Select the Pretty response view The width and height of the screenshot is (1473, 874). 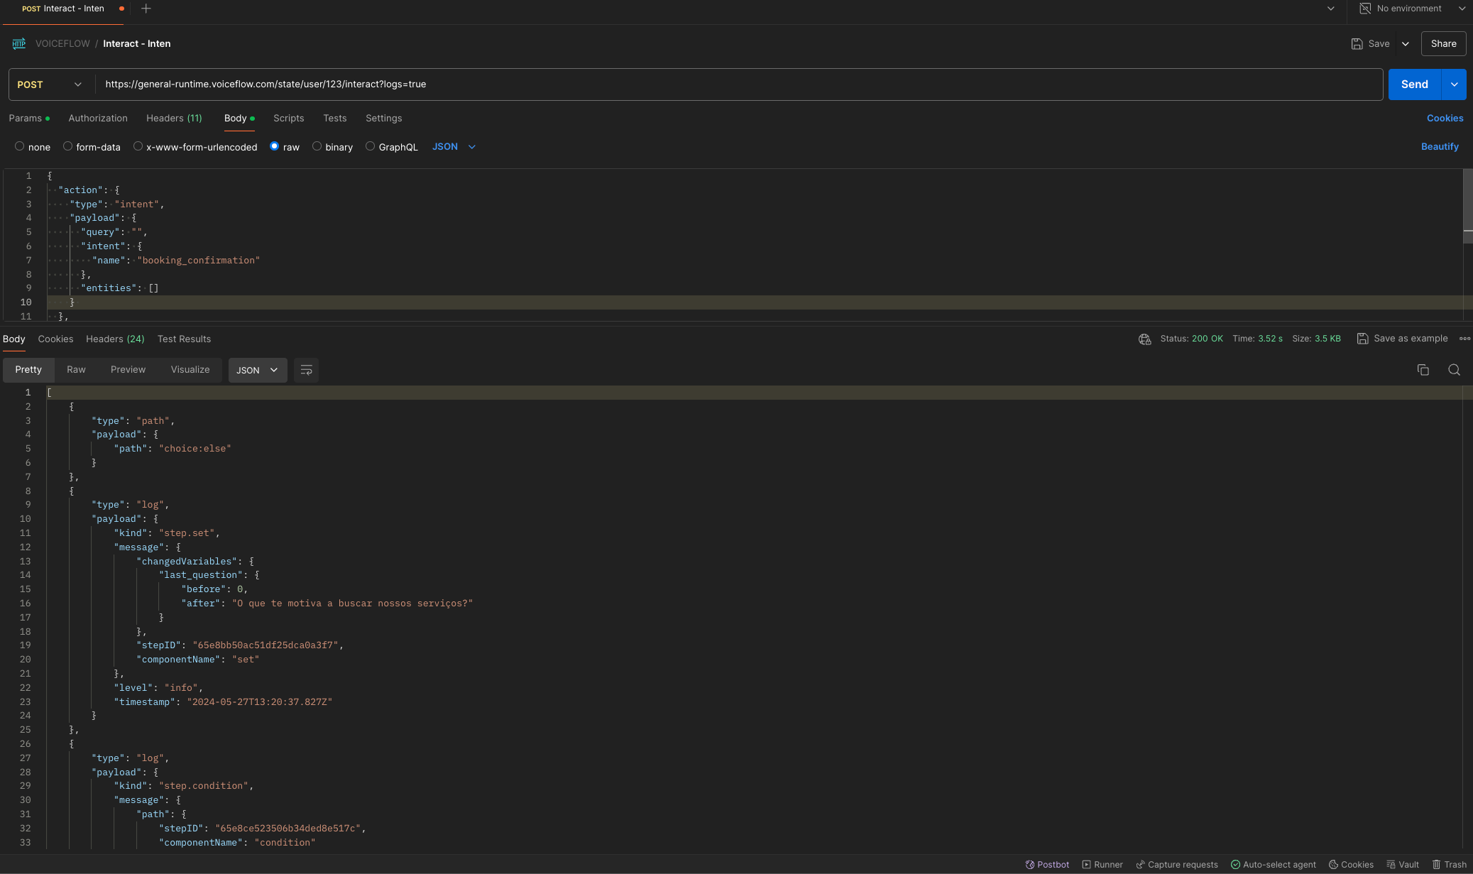click(28, 370)
